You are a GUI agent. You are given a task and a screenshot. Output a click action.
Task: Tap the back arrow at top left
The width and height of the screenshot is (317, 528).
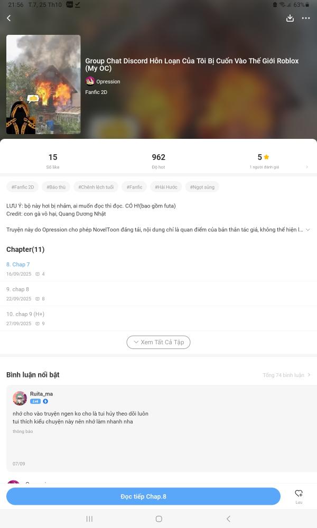point(9,18)
